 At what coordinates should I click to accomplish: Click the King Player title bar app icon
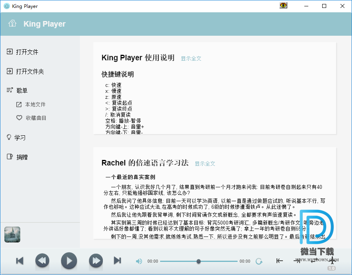[7, 6]
